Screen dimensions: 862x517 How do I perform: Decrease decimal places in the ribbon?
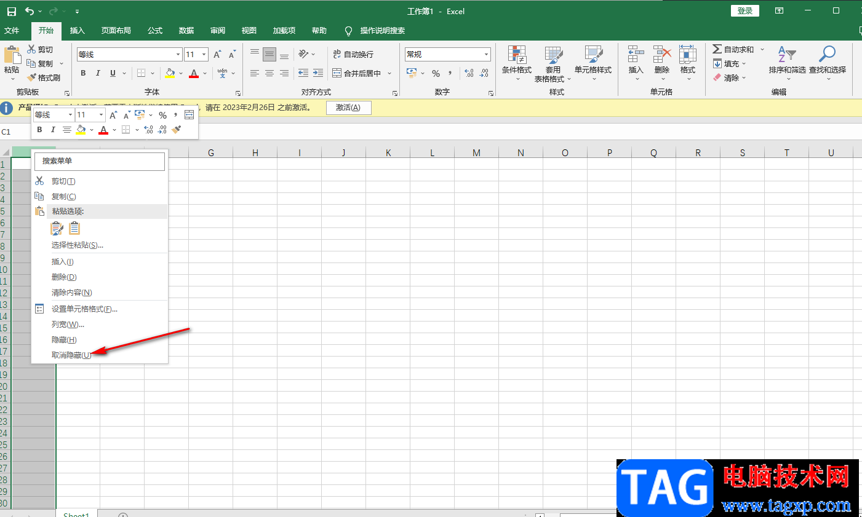[484, 73]
